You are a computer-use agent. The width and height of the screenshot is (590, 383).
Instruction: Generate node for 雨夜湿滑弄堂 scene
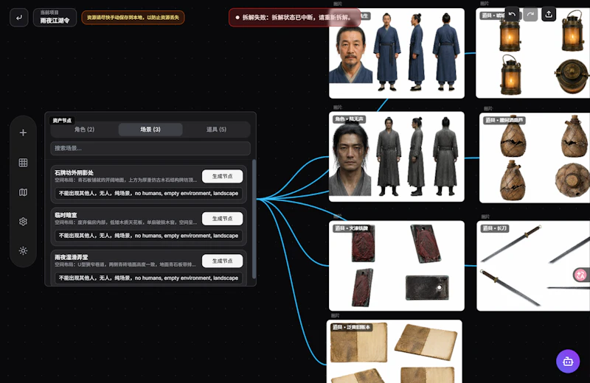(223, 261)
